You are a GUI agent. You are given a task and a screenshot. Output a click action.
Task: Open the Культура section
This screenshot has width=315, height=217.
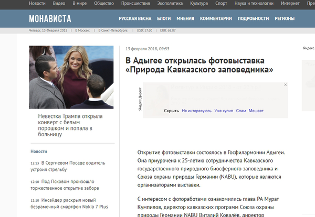coord(199,4)
